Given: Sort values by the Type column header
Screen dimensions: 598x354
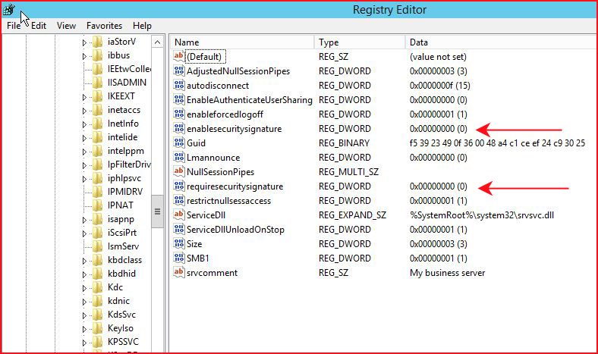Looking at the screenshot, I should click(x=360, y=42).
